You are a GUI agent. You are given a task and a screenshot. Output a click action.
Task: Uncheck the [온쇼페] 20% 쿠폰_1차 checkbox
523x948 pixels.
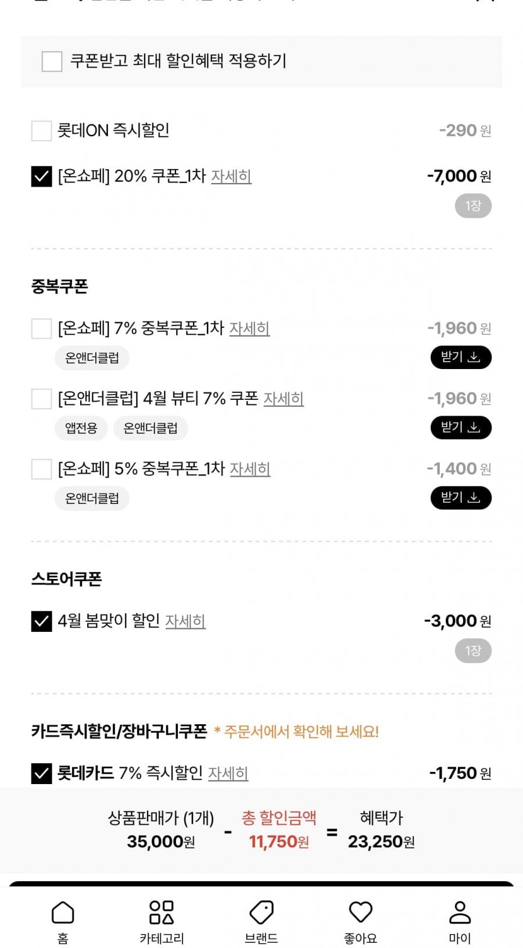(41, 176)
